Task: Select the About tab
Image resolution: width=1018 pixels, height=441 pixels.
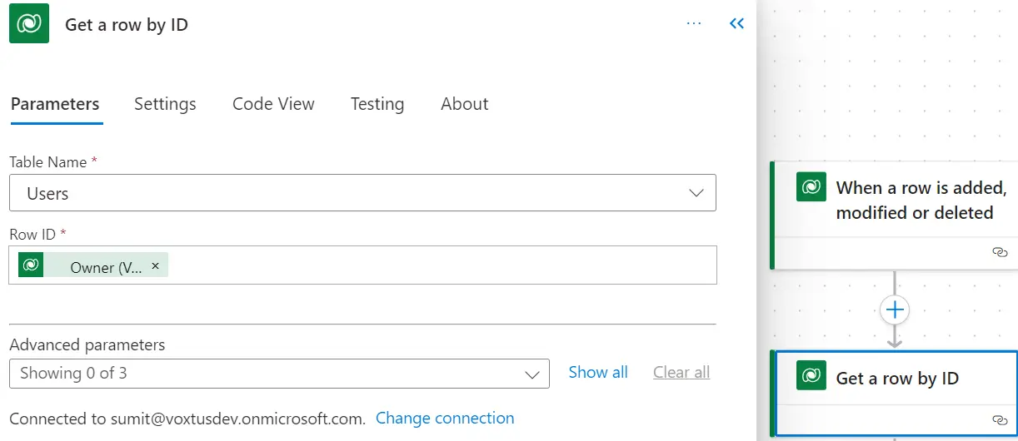Action: tap(465, 104)
